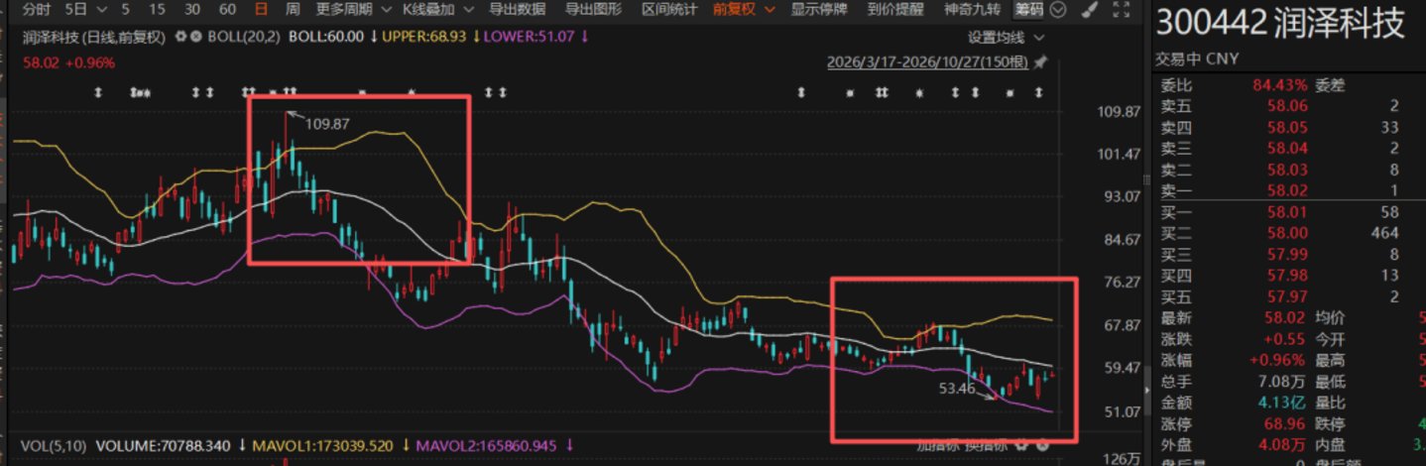Viewport: 1426px width, 466px height.
Task: Click 卖五 58.06 order row
Action: (x=1290, y=105)
